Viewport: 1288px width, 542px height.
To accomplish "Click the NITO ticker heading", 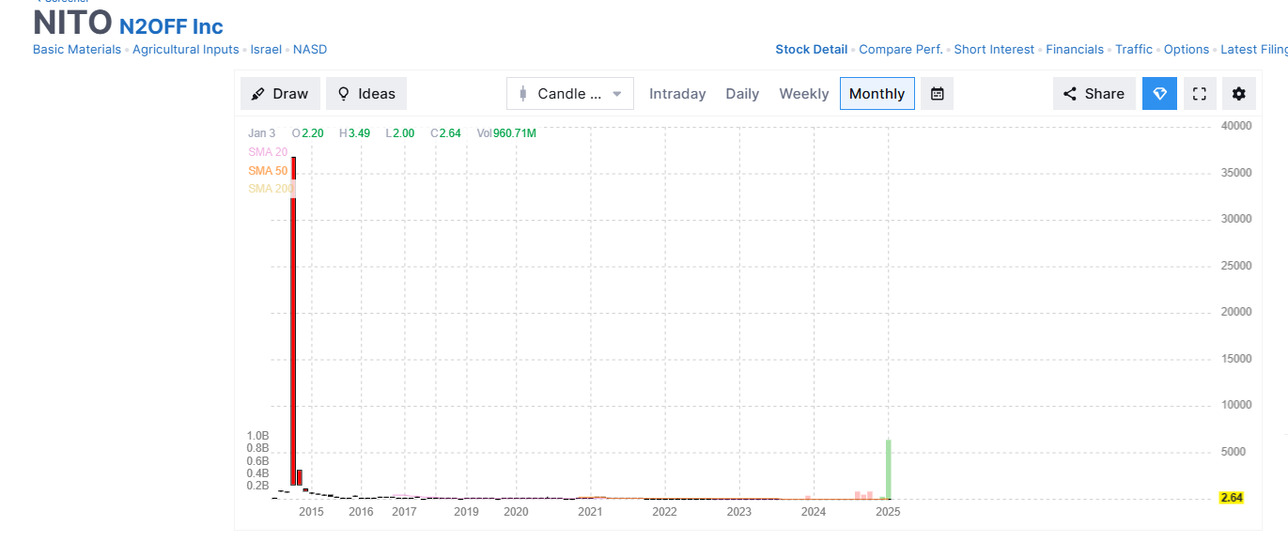I will (72, 23).
